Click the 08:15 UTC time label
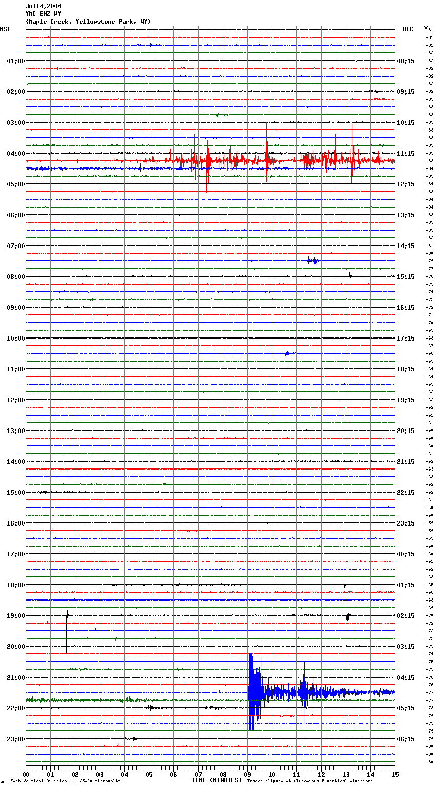 pos(406,61)
